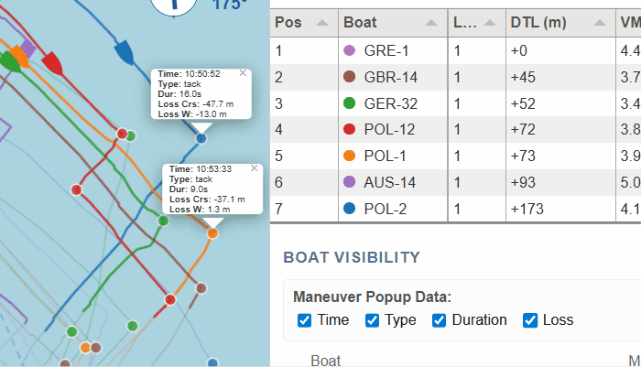Select the purple boat icon on the map

coord(28,48)
